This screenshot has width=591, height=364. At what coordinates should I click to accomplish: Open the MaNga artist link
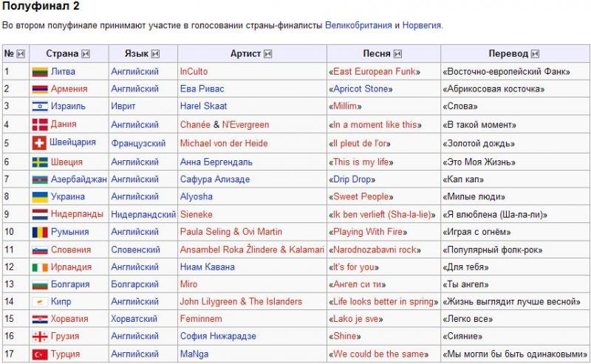tap(194, 354)
